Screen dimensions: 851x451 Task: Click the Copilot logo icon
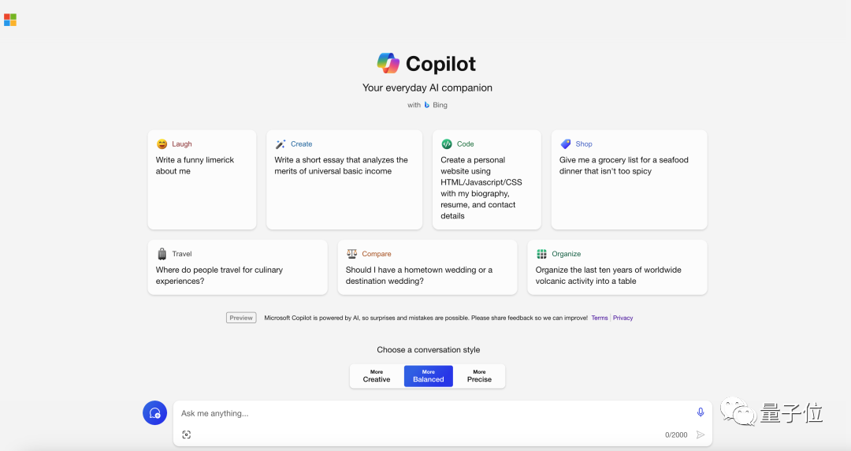point(388,64)
